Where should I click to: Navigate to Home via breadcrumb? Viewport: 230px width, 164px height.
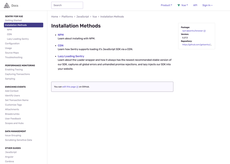pos(55,17)
